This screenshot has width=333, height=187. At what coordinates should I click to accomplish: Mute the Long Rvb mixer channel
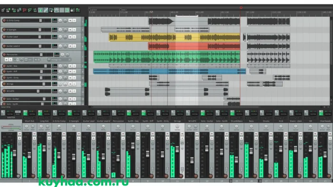click(49, 134)
